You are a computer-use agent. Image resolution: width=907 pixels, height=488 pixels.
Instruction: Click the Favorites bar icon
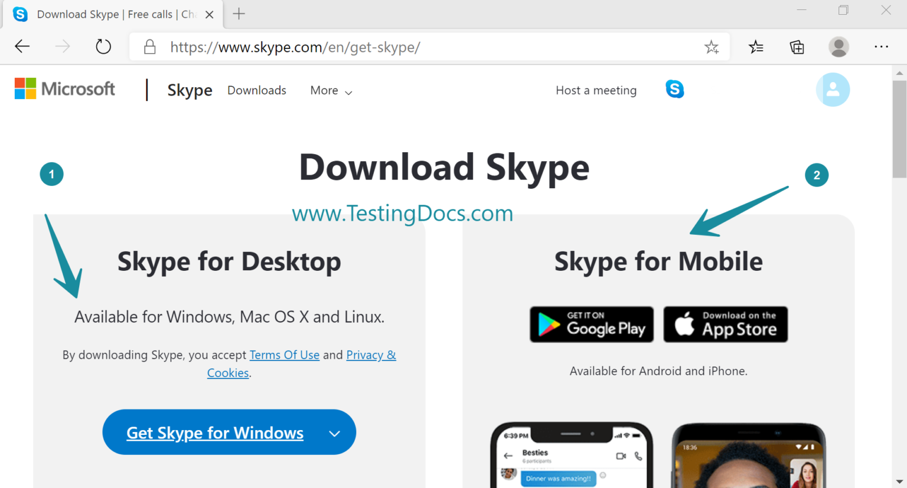point(756,47)
